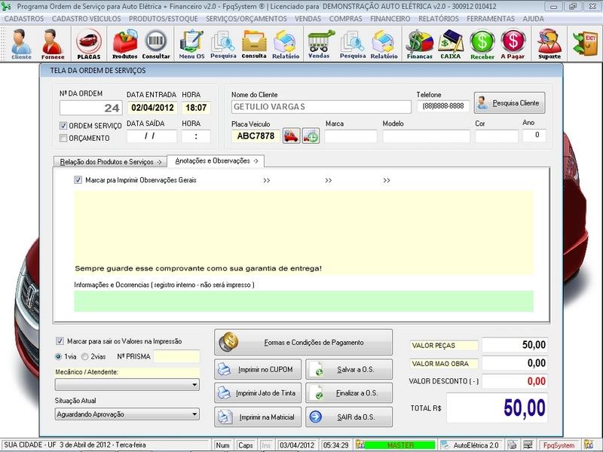The height and width of the screenshot is (452, 603).
Task: Open the Cliente toolbar icon
Action: tap(21, 44)
